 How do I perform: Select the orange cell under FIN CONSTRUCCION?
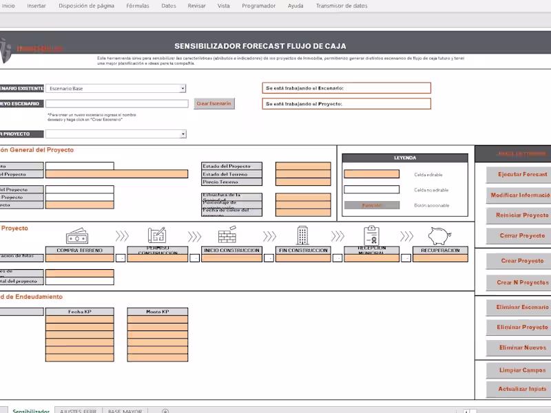tap(303, 258)
